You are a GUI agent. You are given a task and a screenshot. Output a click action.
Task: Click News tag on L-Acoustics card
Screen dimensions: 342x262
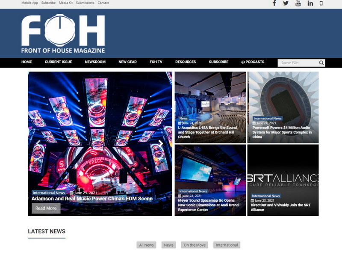point(183,118)
